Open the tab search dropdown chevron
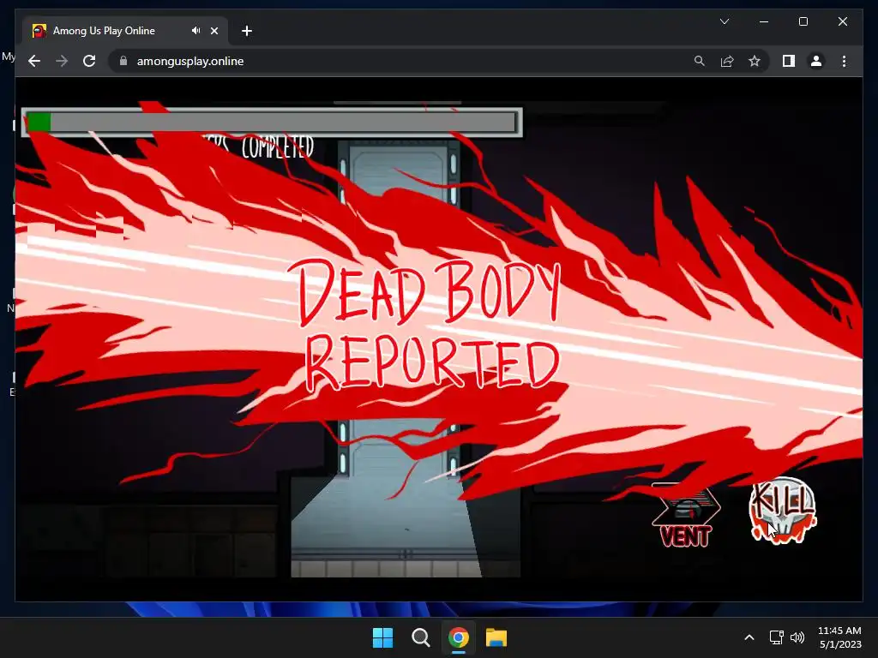The image size is (878, 658). [724, 21]
